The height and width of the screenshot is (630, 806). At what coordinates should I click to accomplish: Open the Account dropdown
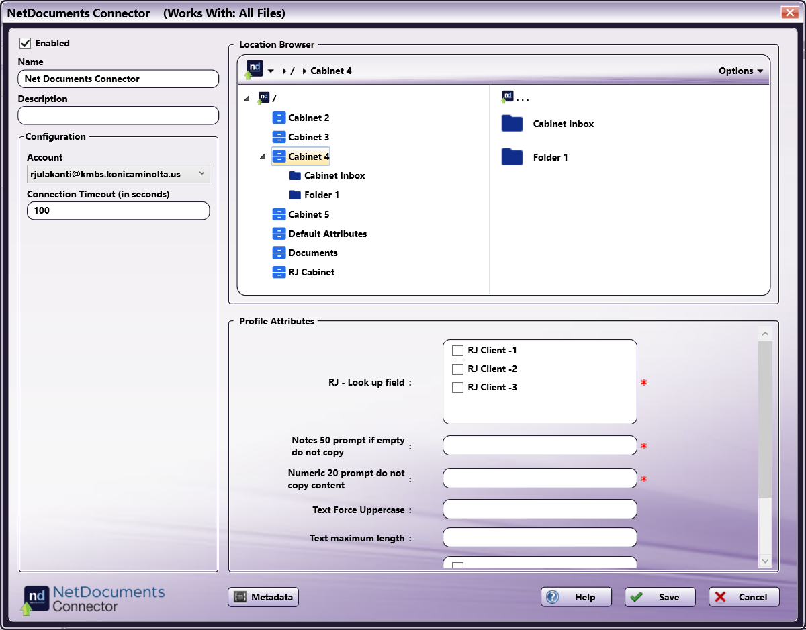click(x=118, y=174)
